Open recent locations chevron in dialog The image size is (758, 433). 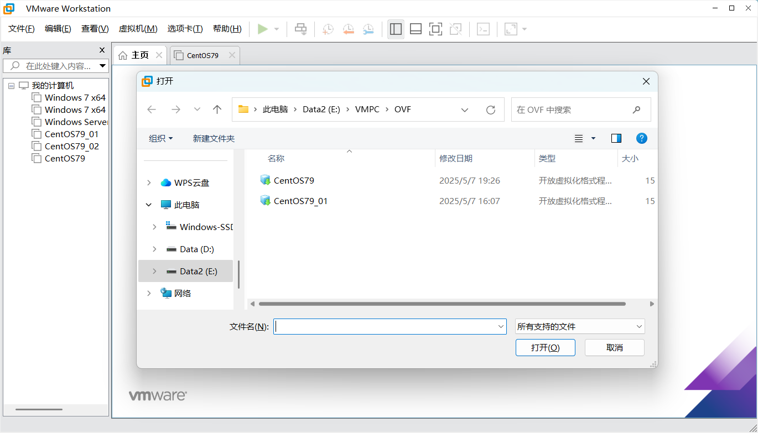coord(197,109)
